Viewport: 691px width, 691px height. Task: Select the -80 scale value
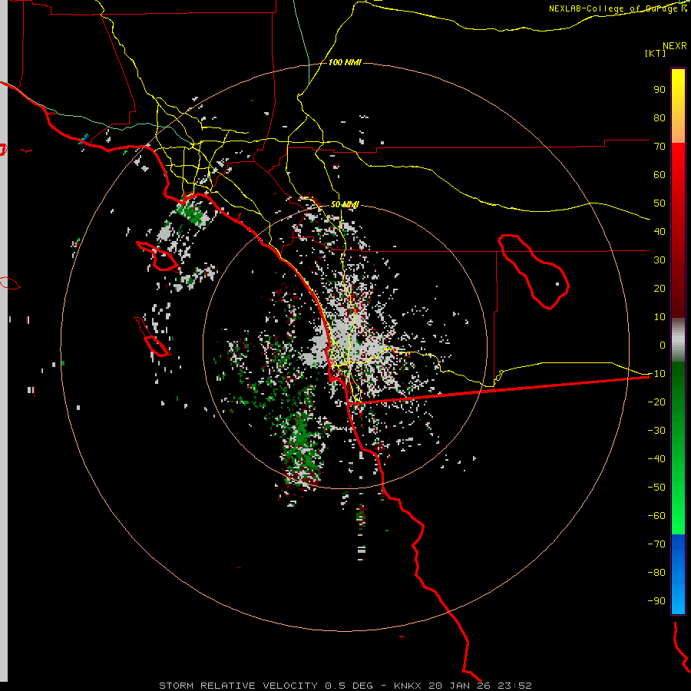[656, 573]
